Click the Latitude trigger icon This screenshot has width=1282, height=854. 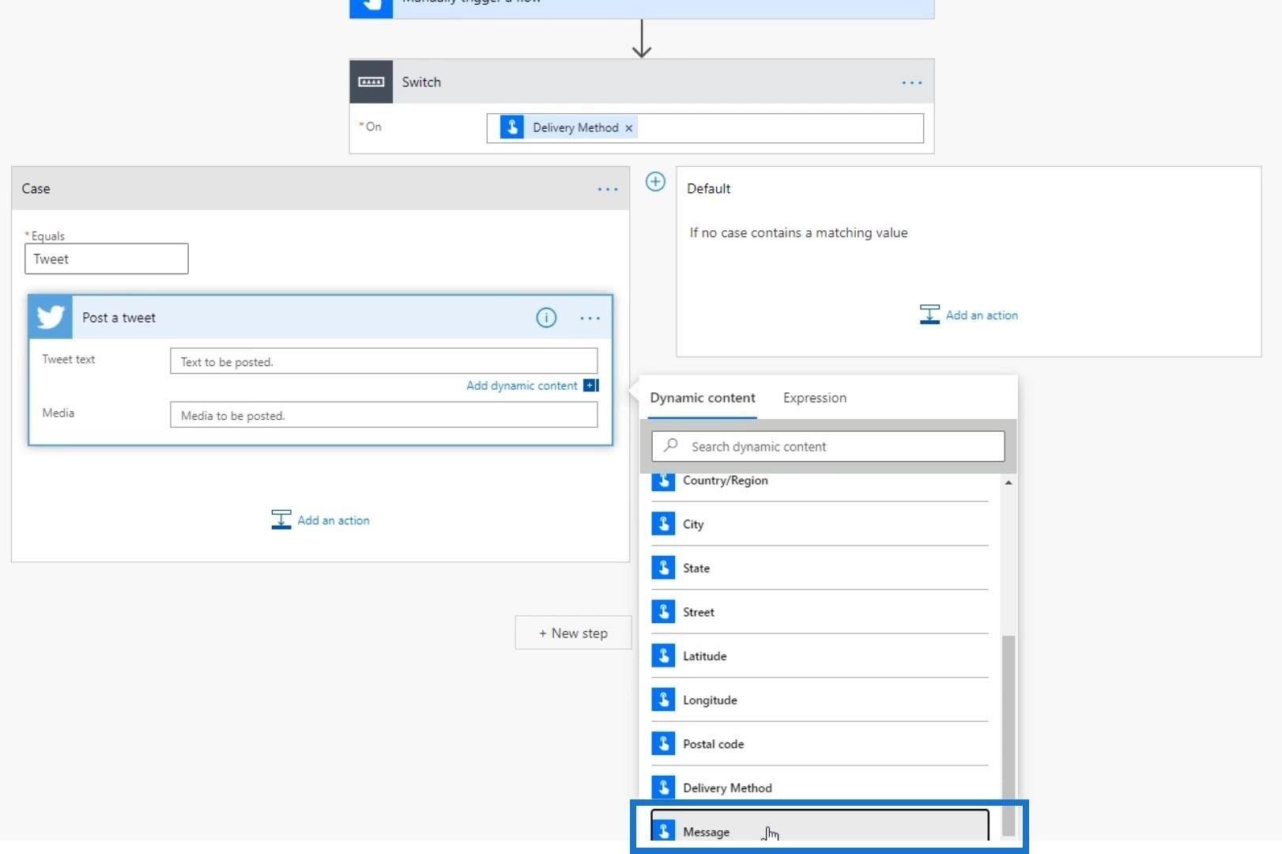pos(663,656)
